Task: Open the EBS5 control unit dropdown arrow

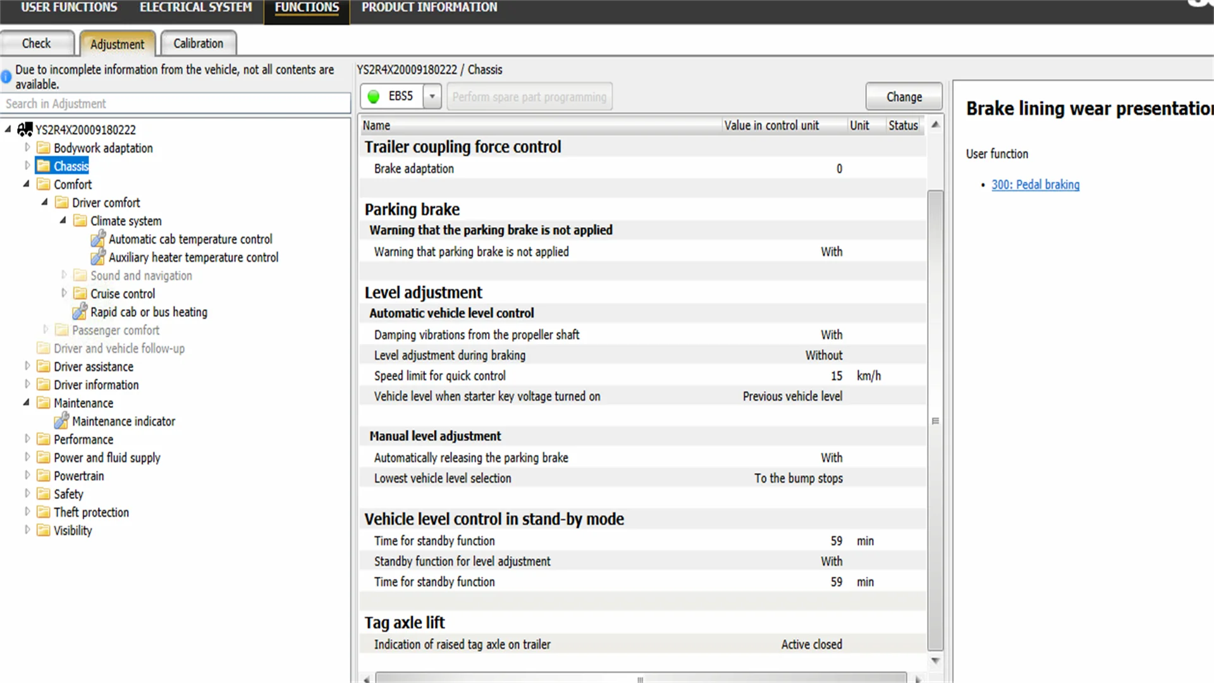Action: pos(432,97)
